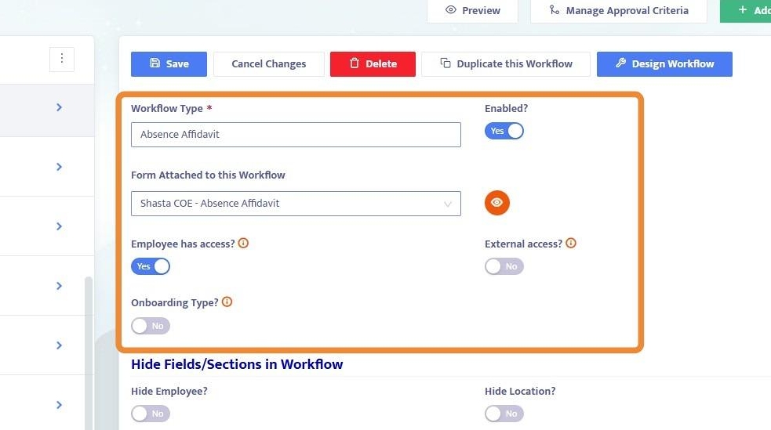Image resolution: width=771 pixels, height=430 pixels.
Task: Open Design Workflow
Action: click(664, 64)
